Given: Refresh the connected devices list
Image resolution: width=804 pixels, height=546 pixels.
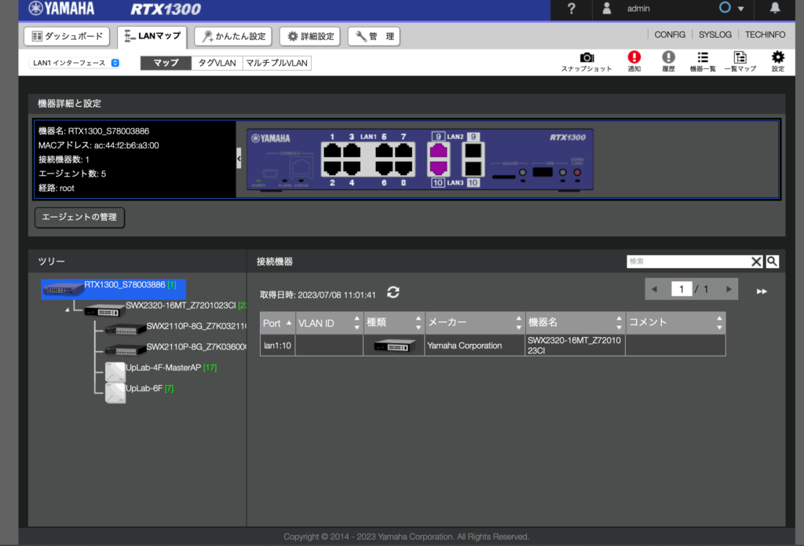Looking at the screenshot, I should point(393,292).
